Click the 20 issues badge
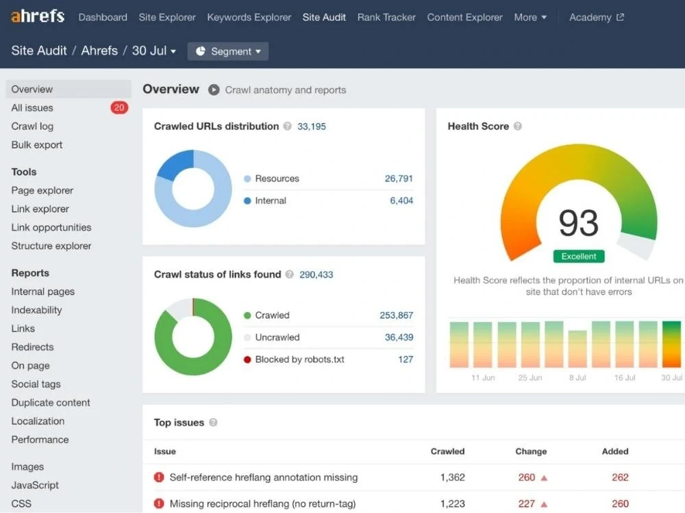Viewport: 685px width, 513px height. click(x=119, y=108)
